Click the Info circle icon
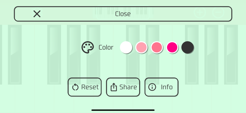Image resolution: width=246 pixels, height=113 pixels. [152, 87]
